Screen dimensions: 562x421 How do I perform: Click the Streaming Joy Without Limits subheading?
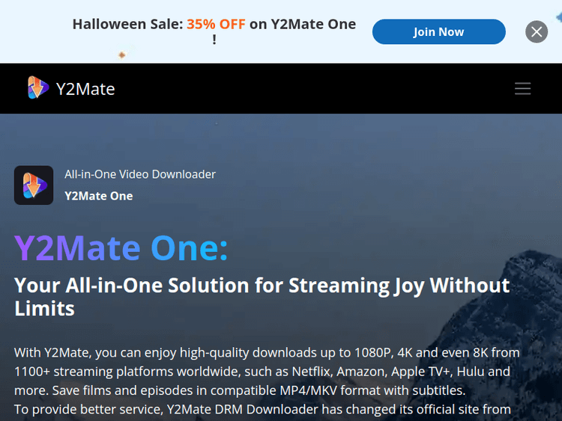[x=262, y=297]
